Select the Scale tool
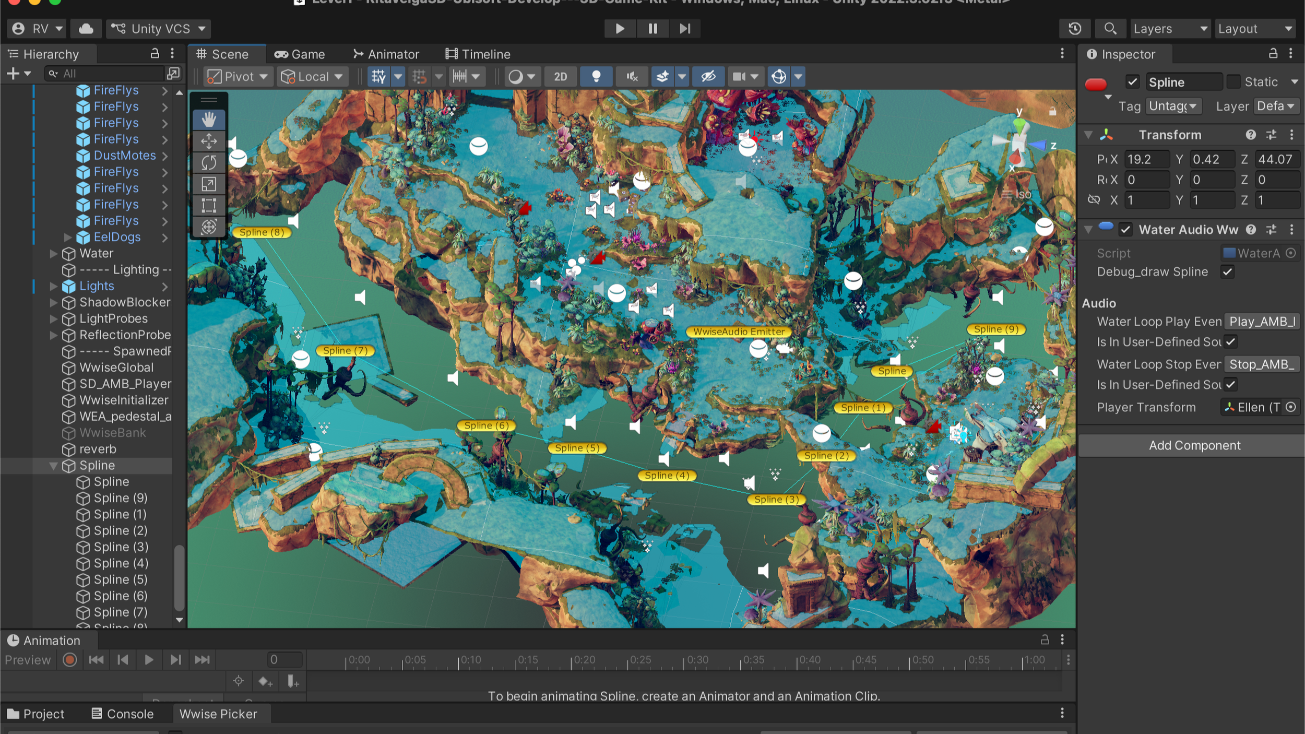 (209, 184)
